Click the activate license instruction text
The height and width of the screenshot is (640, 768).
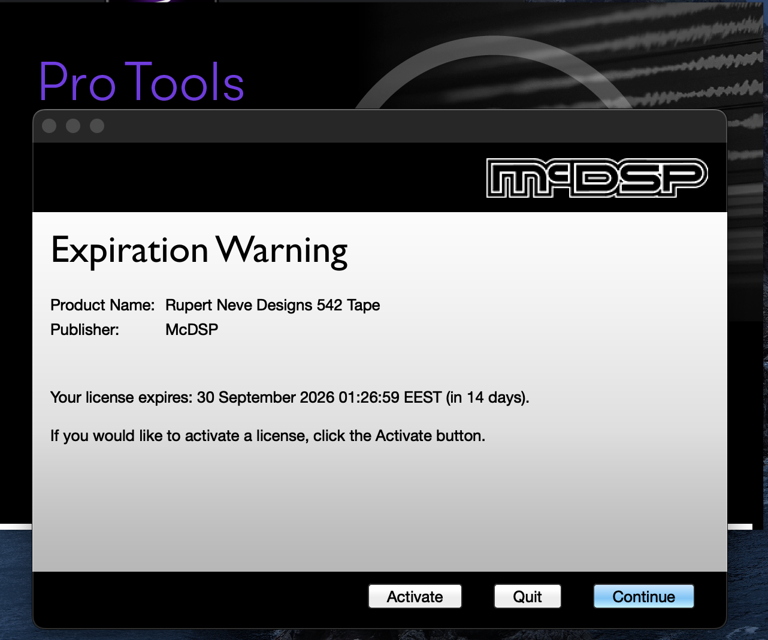[268, 436]
